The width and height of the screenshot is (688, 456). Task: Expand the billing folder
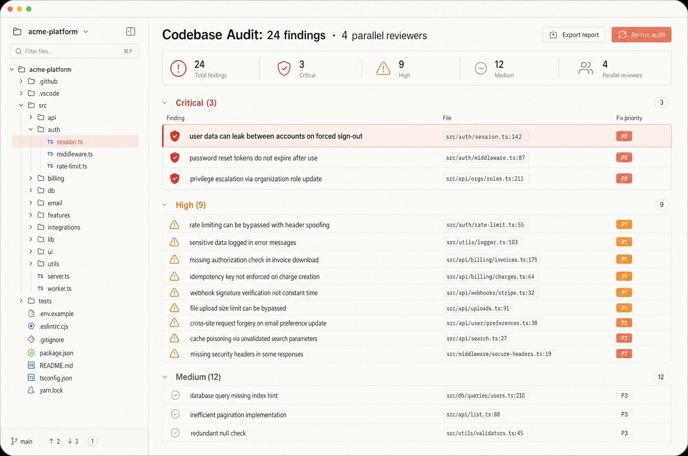click(30, 178)
